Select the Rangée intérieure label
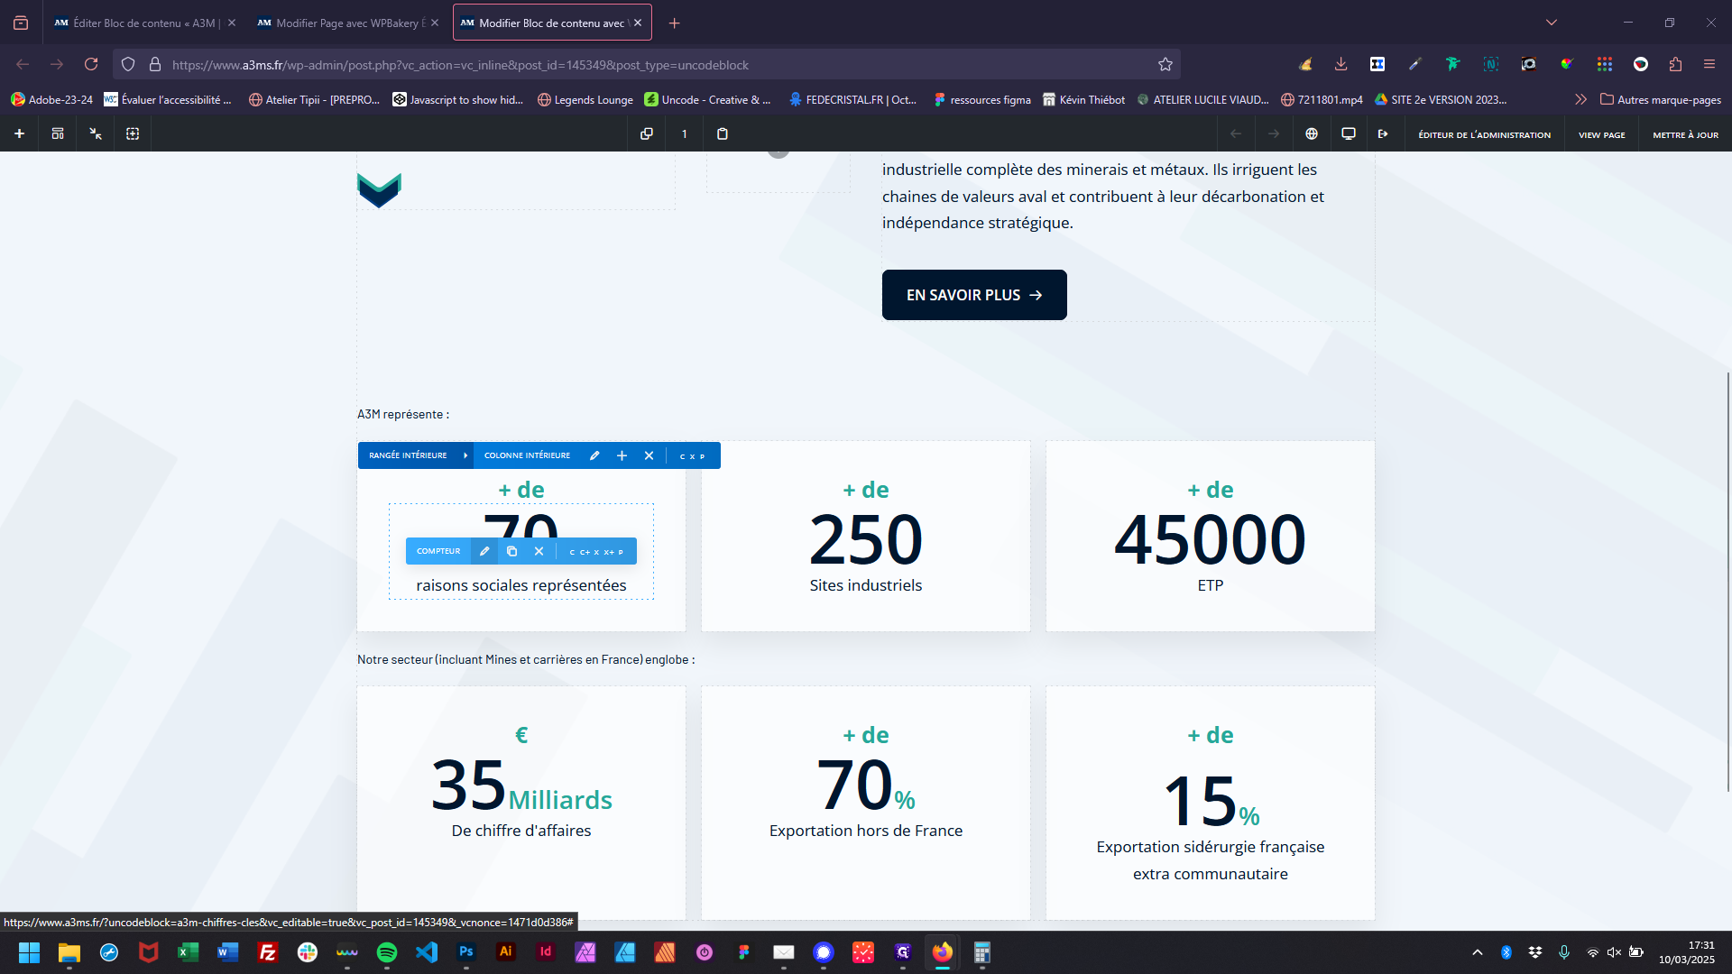 [x=408, y=455]
